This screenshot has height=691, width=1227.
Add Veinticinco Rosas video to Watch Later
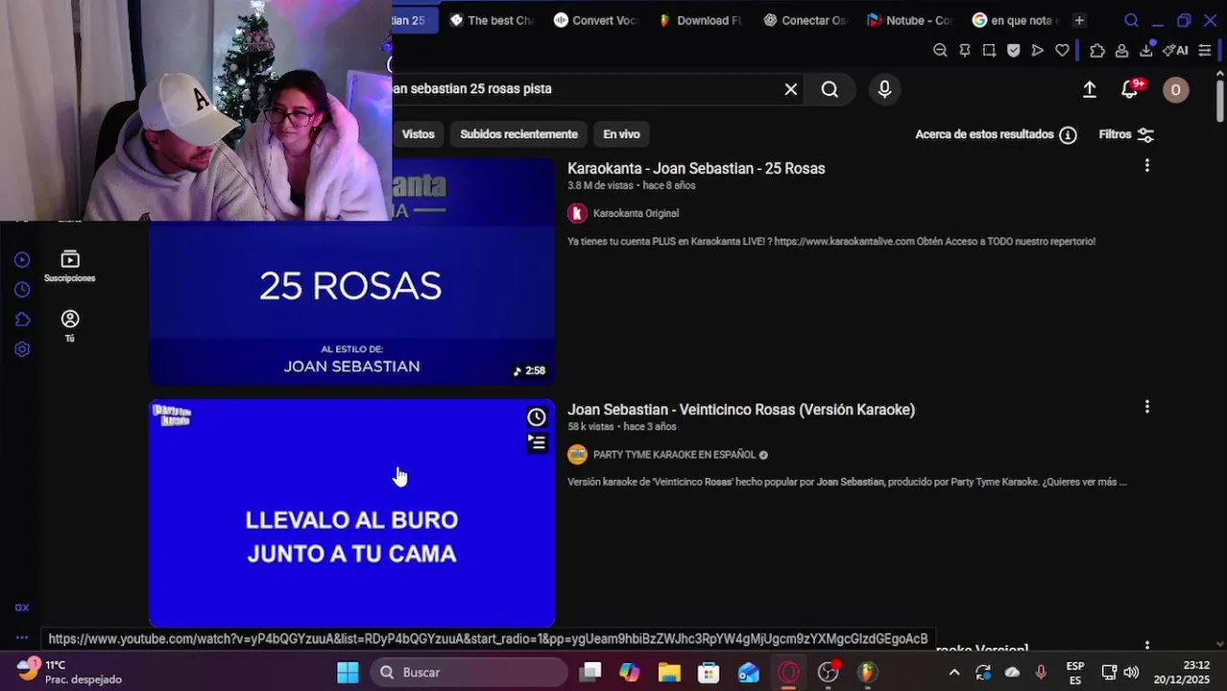point(537,417)
